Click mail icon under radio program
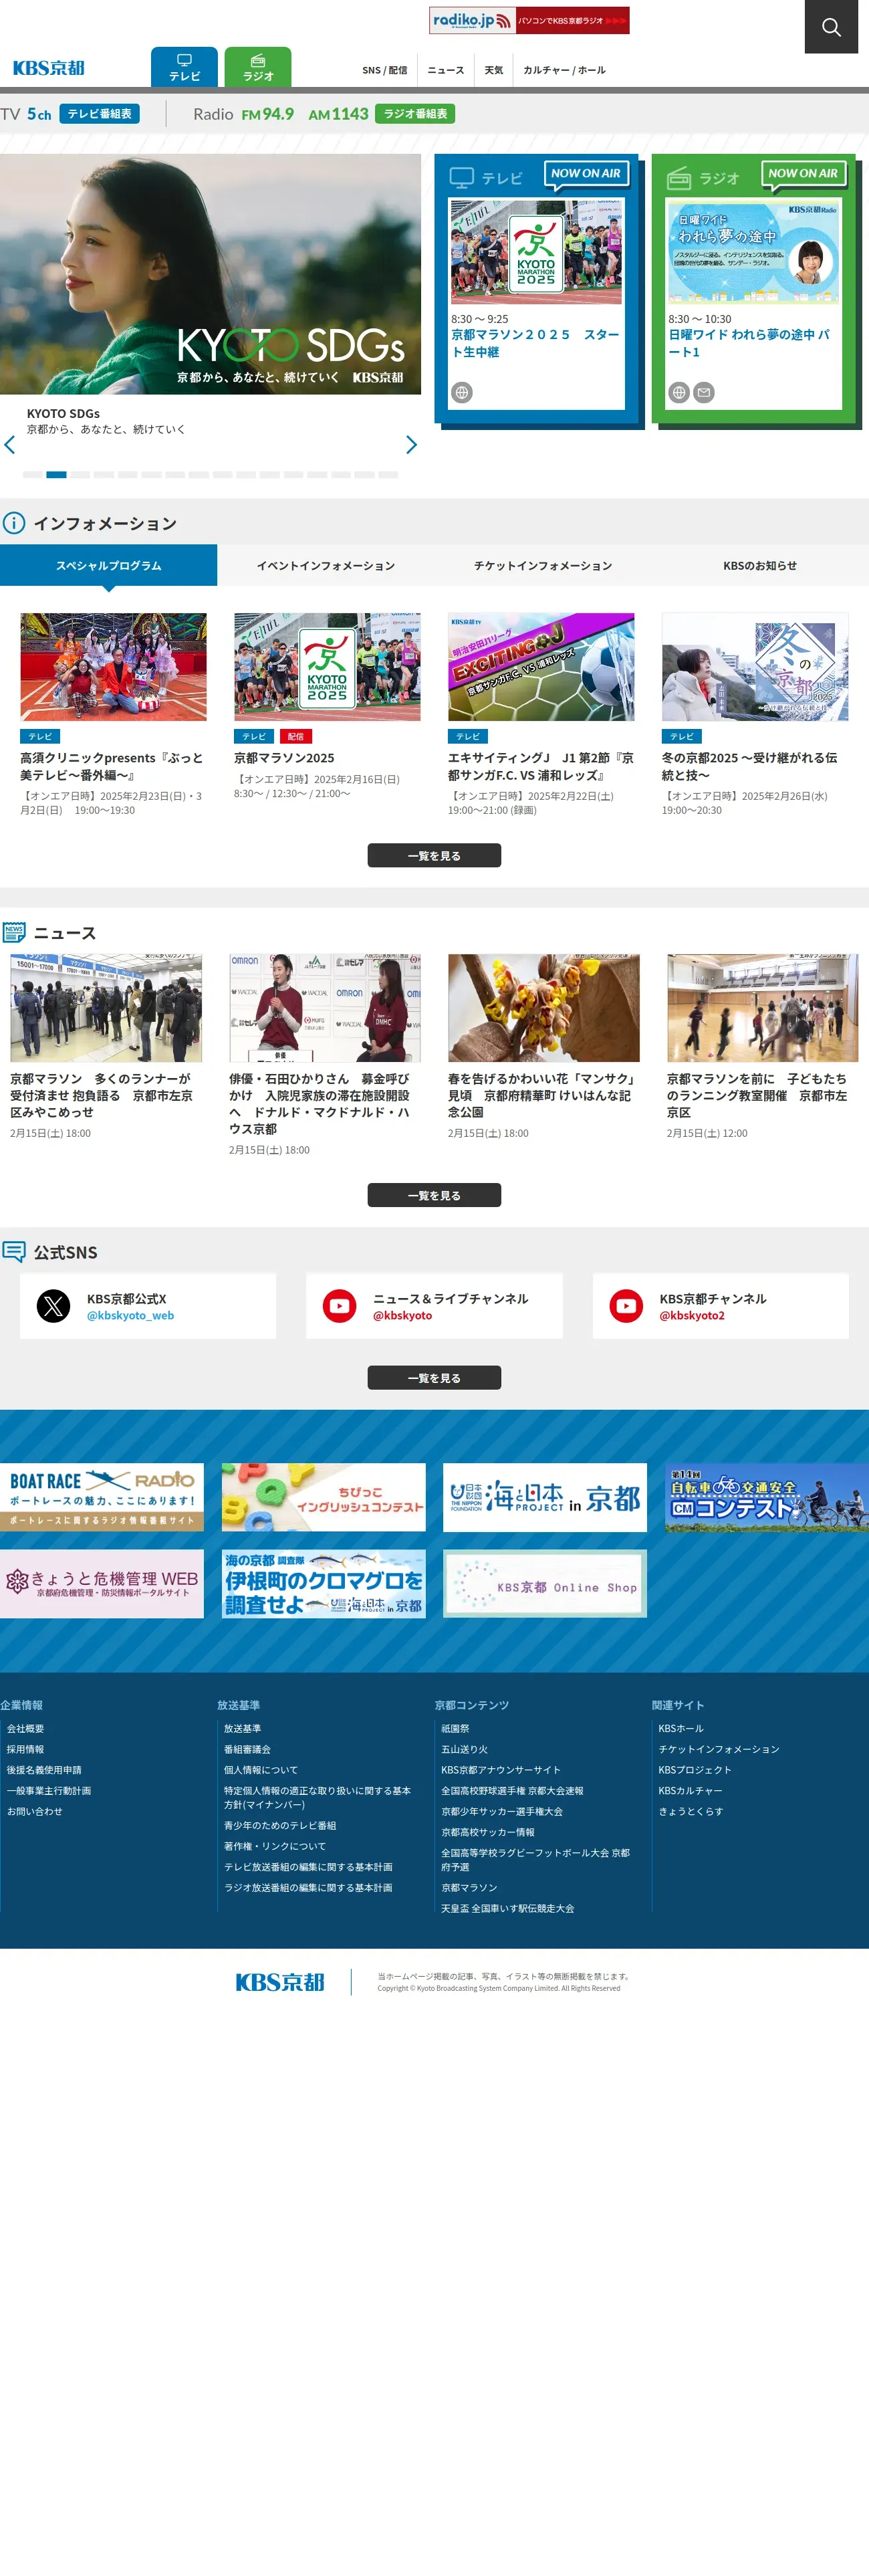This screenshot has width=869, height=2576. click(704, 393)
